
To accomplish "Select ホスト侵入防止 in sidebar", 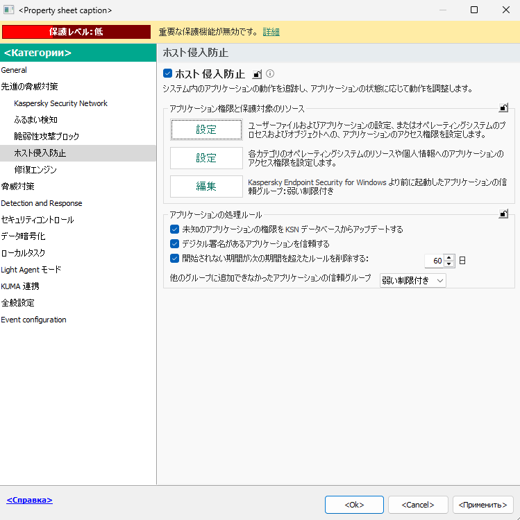I will 78,153.
